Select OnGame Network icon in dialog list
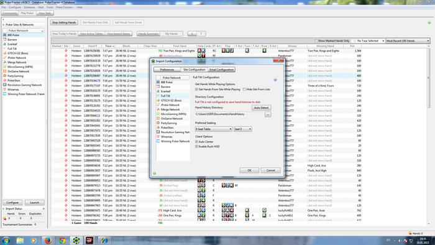This screenshot has width=435, height=245. [158, 118]
